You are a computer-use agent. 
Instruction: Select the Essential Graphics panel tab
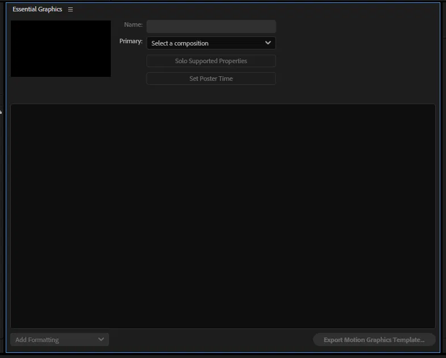[x=37, y=9]
